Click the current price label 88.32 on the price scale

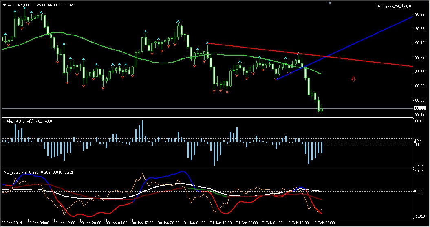tap(420, 108)
